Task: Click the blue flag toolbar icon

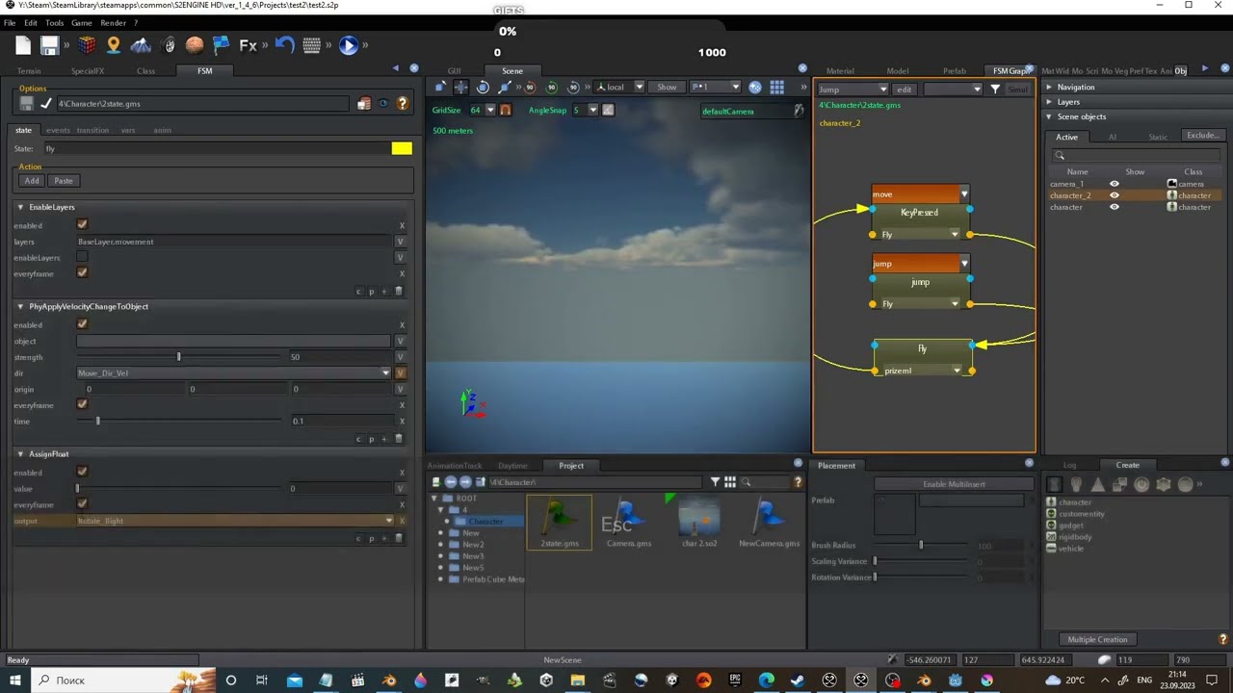Action: click(x=222, y=45)
